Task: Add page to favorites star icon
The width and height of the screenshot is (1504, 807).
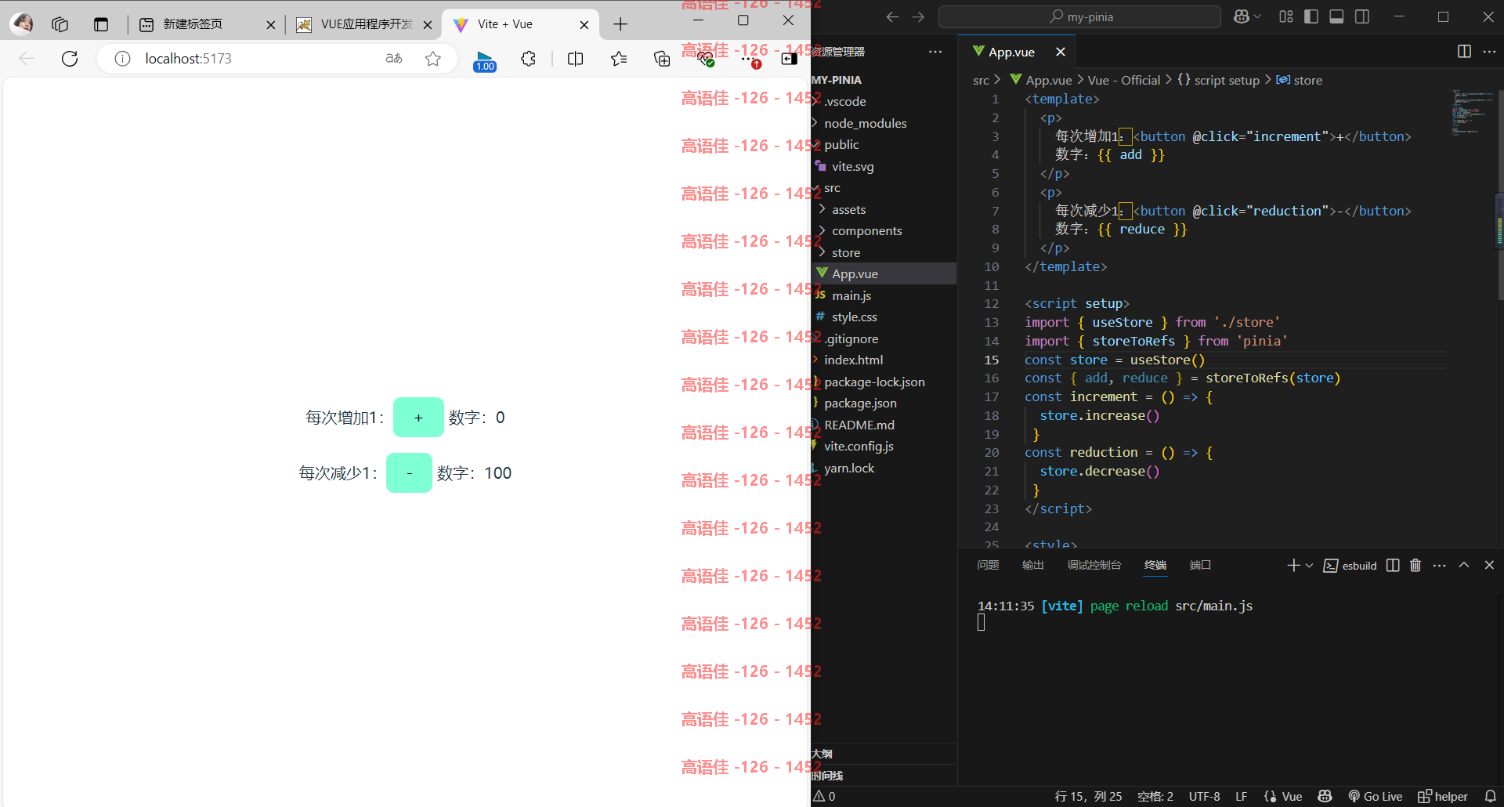Action: (x=432, y=59)
